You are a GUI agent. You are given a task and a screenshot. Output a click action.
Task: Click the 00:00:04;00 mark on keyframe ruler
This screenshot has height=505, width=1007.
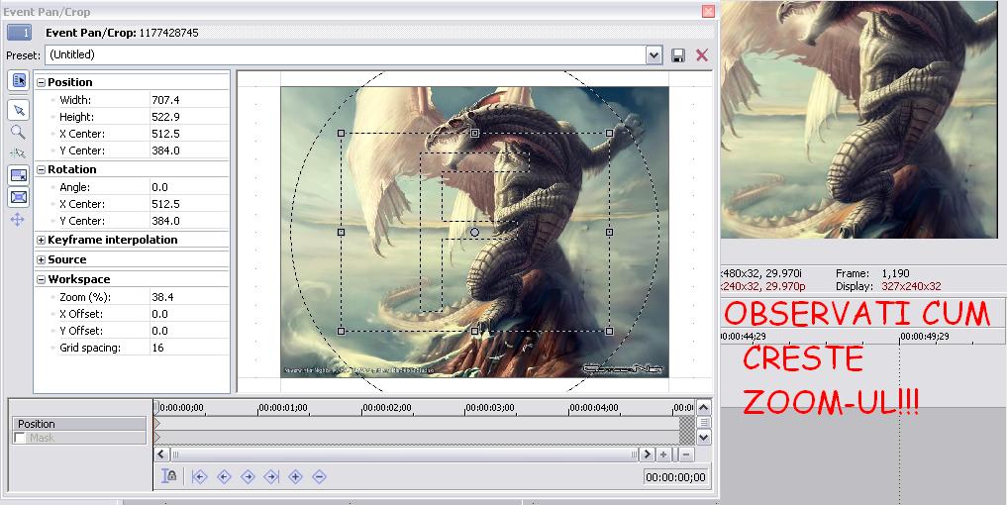tap(593, 407)
